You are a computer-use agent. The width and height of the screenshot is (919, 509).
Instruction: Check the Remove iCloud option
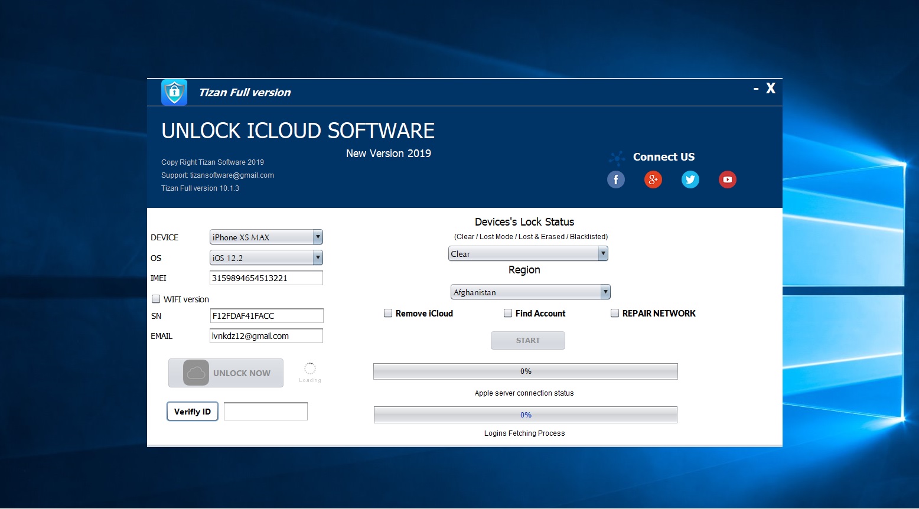tap(388, 313)
